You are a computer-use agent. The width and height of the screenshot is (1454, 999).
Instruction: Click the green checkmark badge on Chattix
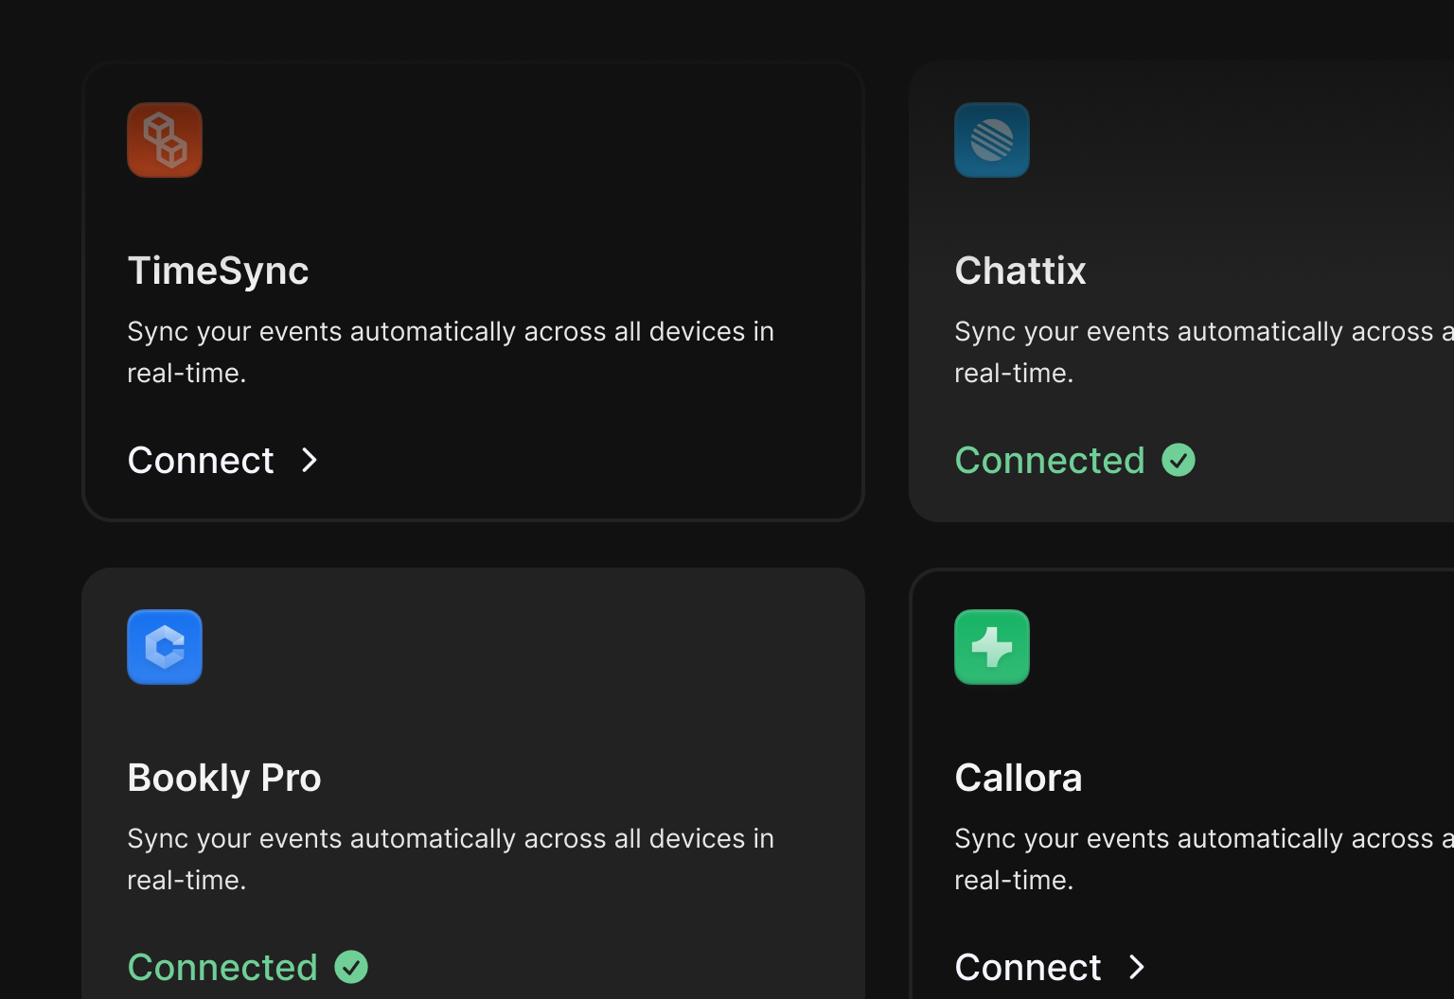pos(1179,461)
